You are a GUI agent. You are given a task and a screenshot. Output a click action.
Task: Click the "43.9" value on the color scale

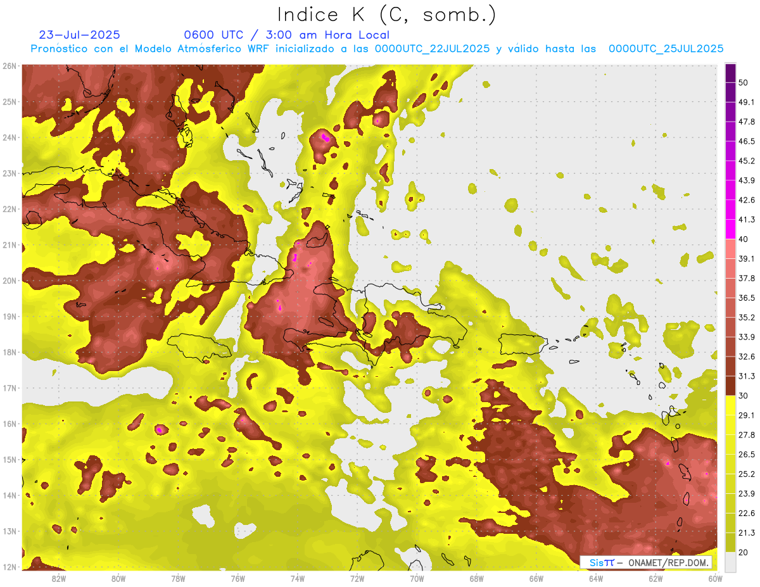[x=746, y=180]
